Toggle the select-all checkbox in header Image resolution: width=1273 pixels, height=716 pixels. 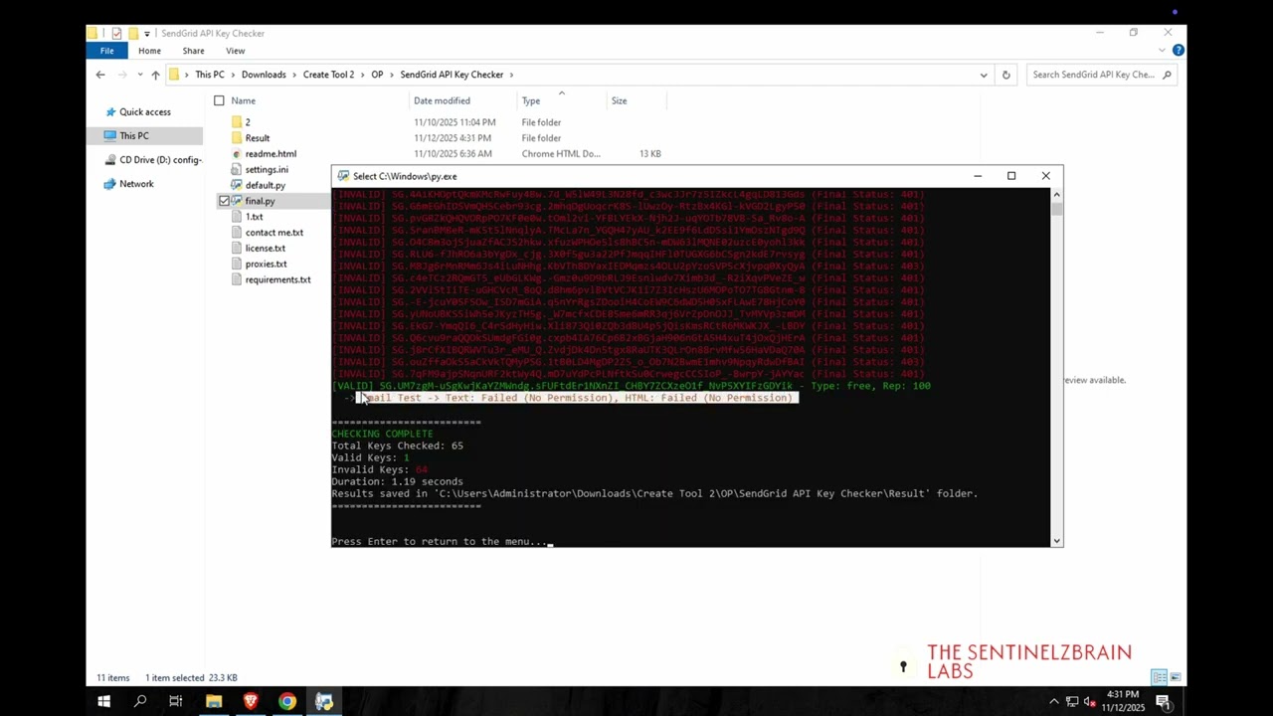[219, 100]
